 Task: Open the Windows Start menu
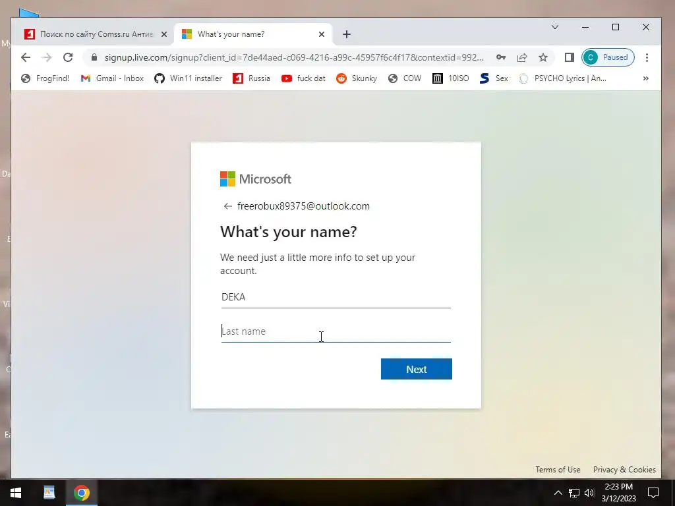(x=16, y=493)
